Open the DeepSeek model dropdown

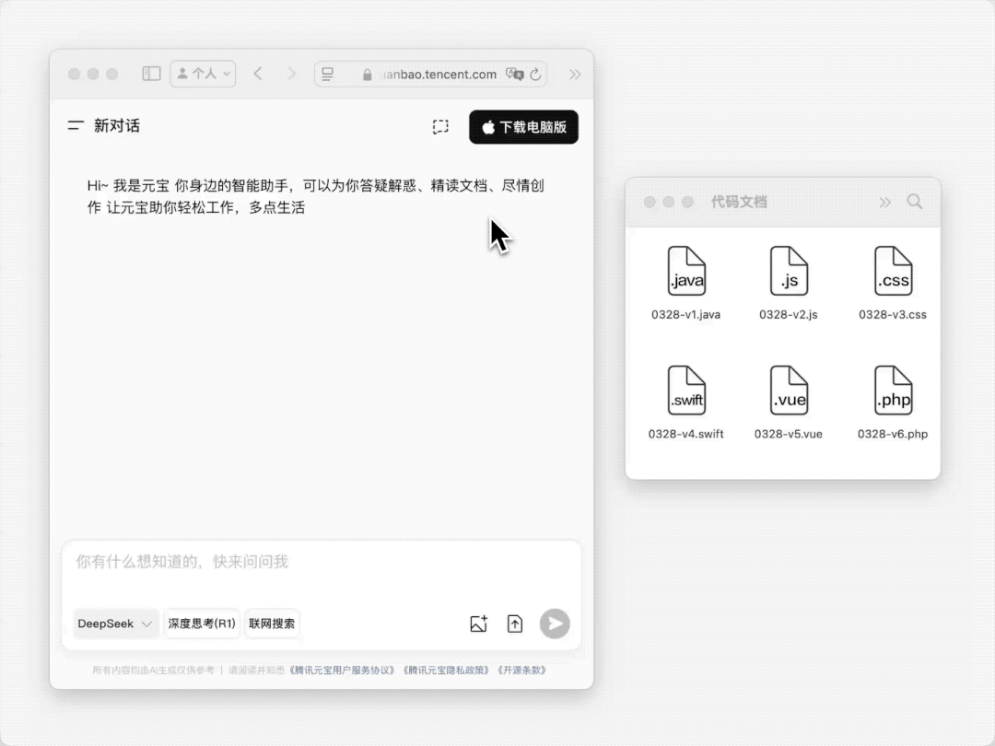(114, 624)
